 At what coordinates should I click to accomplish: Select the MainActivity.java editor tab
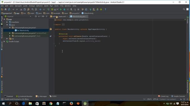pyautogui.click(x=79, y=16)
